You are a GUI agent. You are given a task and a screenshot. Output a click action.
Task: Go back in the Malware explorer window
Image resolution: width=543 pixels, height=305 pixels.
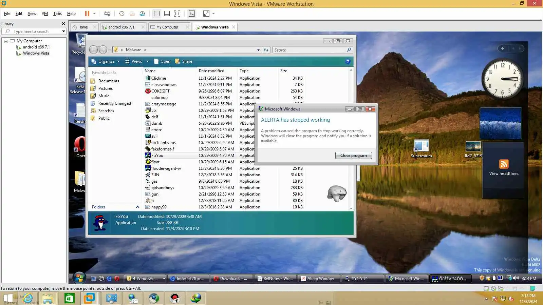click(94, 50)
